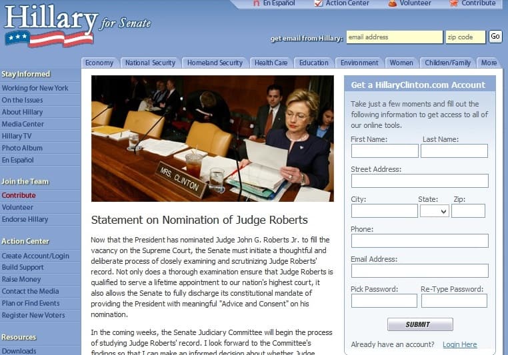
Task: Open the red Contribute sidebar link
Action: 19,195
